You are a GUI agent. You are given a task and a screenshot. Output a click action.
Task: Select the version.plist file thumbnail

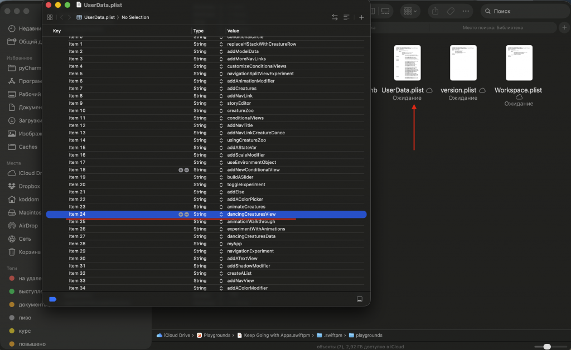click(x=463, y=63)
